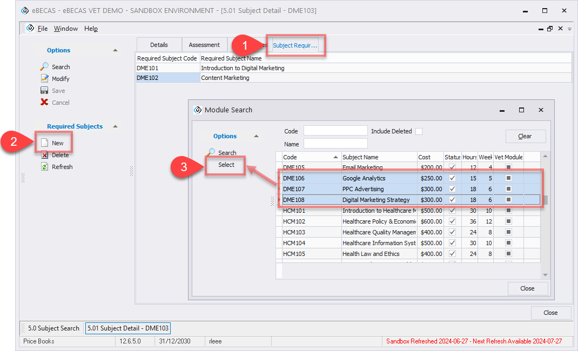The height and width of the screenshot is (351, 578).
Task: Click Select in Module Search options
Action: coord(226,165)
